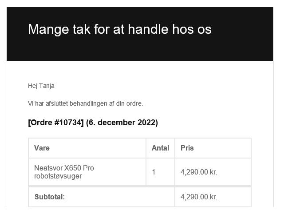Click the product name 'Neatsvor X650 Pro'
This screenshot has width=284, height=210.
coord(64,168)
